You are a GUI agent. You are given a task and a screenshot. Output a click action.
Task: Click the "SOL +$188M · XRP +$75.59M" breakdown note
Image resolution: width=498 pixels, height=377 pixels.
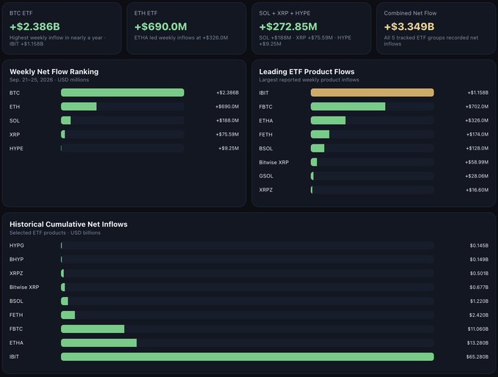click(x=305, y=40)
